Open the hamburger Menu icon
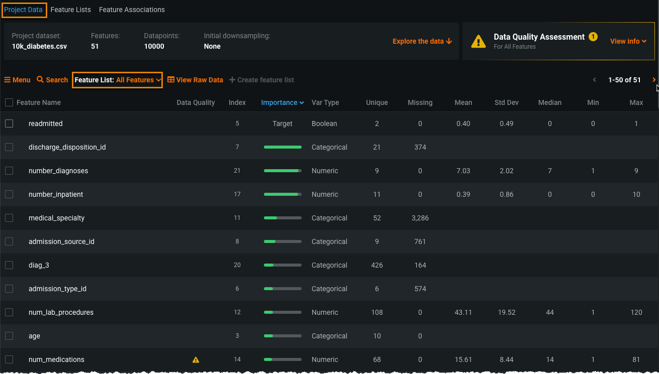This screenshot has height=374, width=659. pyautogui.click(x=8, y=80)
